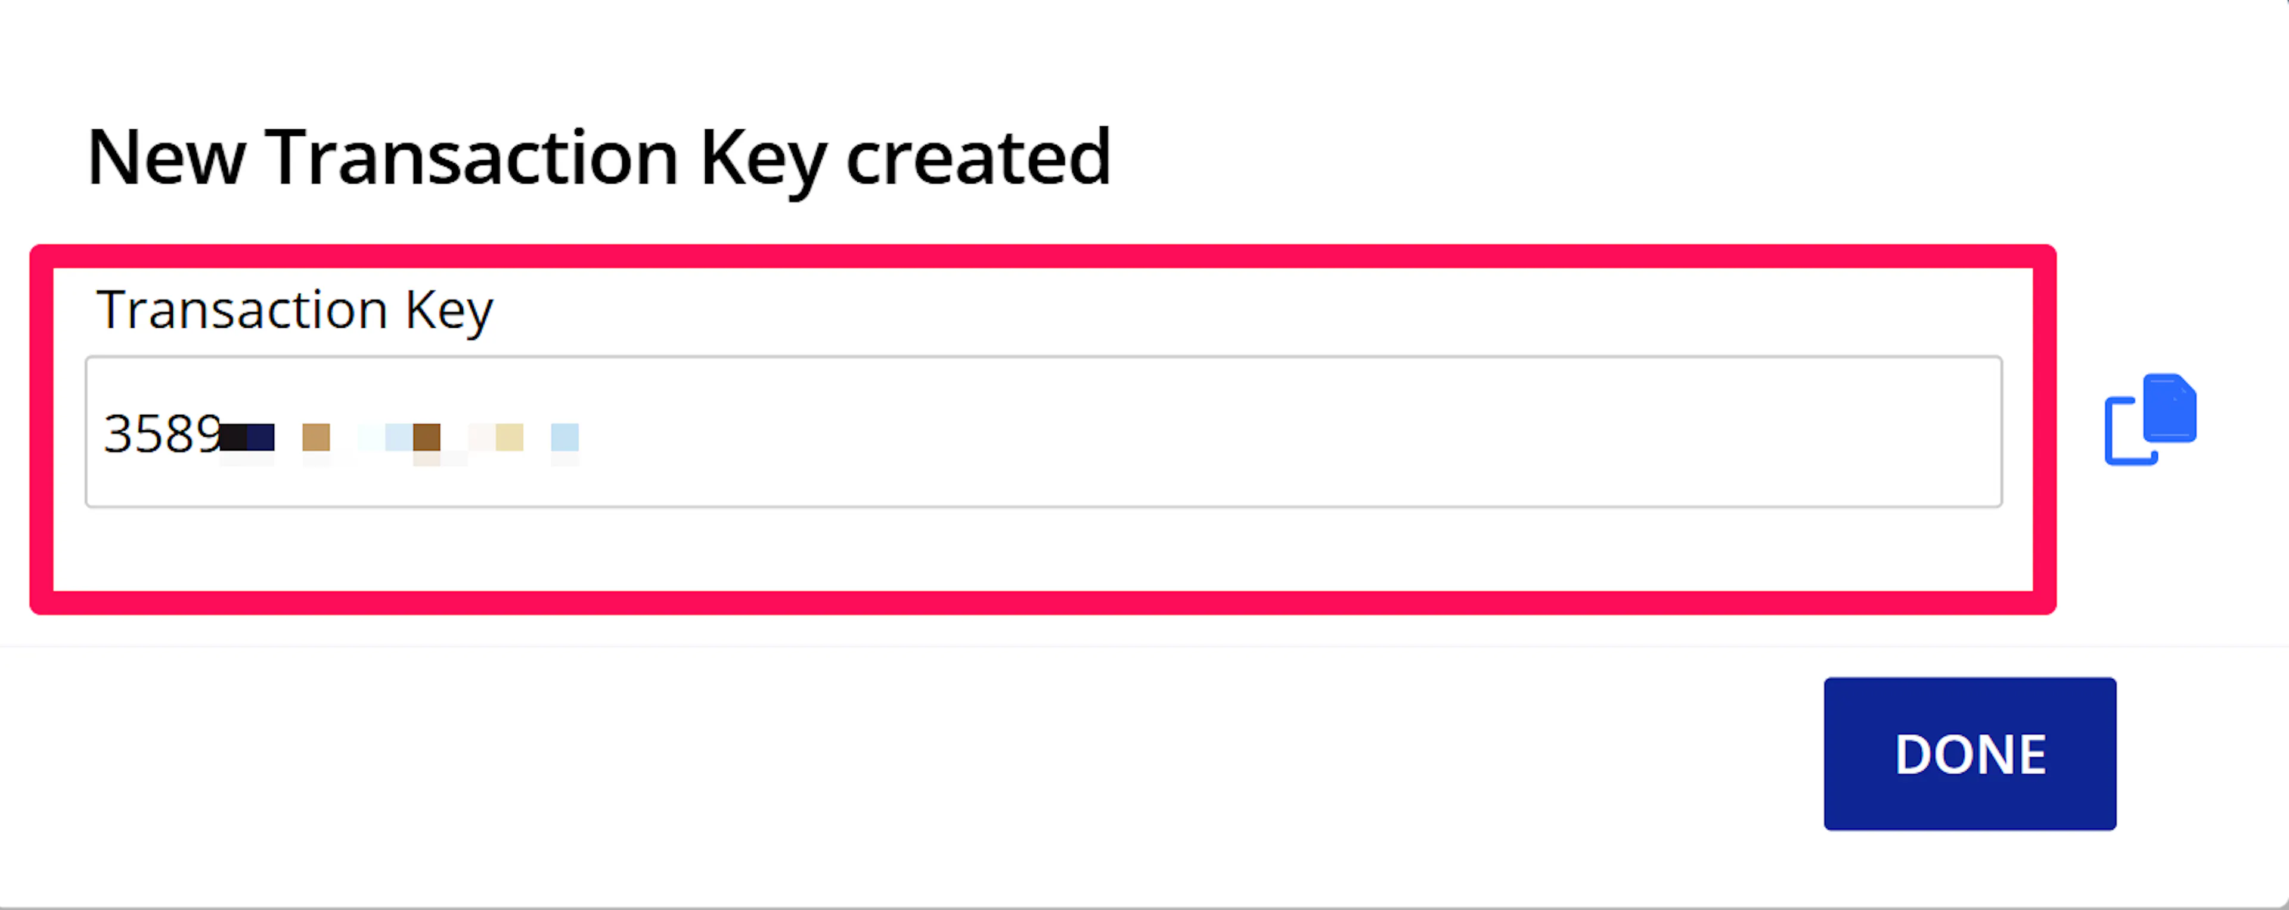The image size is (2289, 910).
Task: Close the dialog by pressing DONE
Action: coord(1969,754)
